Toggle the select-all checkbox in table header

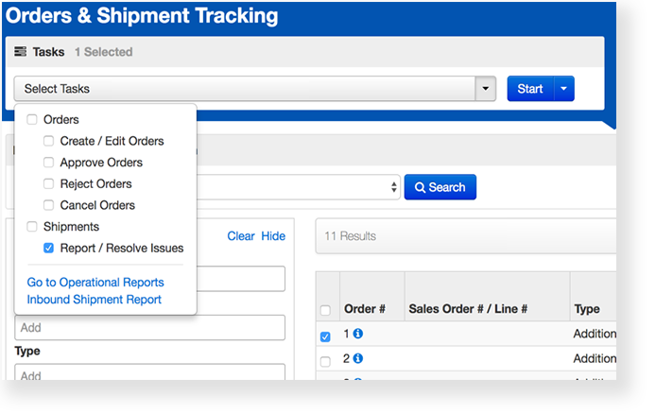pos(326,310)
